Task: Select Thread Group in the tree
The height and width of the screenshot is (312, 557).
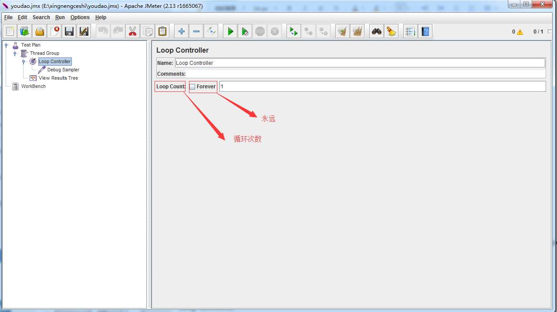Action: 44,53
